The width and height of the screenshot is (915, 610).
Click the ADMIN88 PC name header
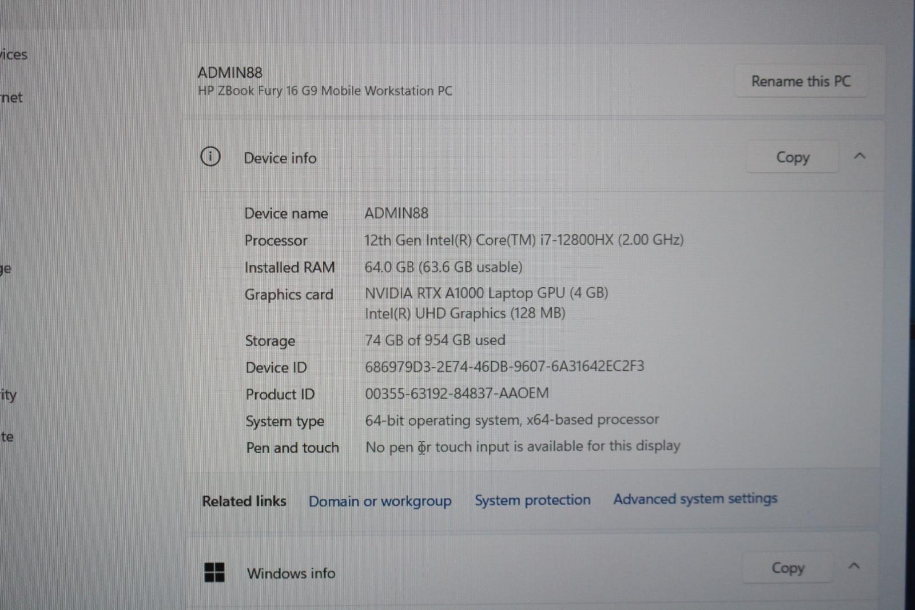click(230, 73)
